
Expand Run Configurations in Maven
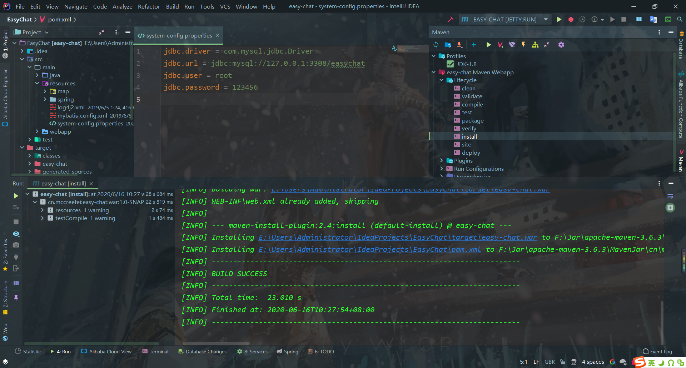pyautogui.click(x=441, y=169)
